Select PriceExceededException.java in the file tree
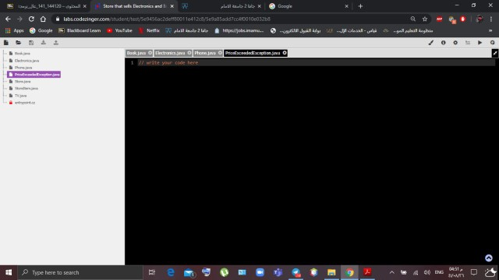The height and width of the screenshot is (280, 499). (x=34, y=75)
